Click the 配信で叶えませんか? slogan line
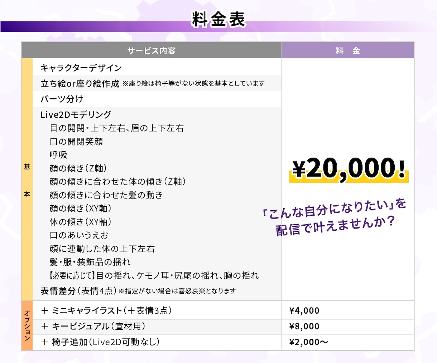Viewport: 437px width, 363px height. coord(335,225)
